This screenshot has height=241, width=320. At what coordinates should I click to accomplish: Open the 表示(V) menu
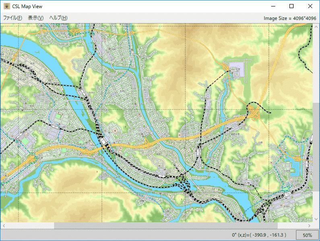(x=35, y=18)
